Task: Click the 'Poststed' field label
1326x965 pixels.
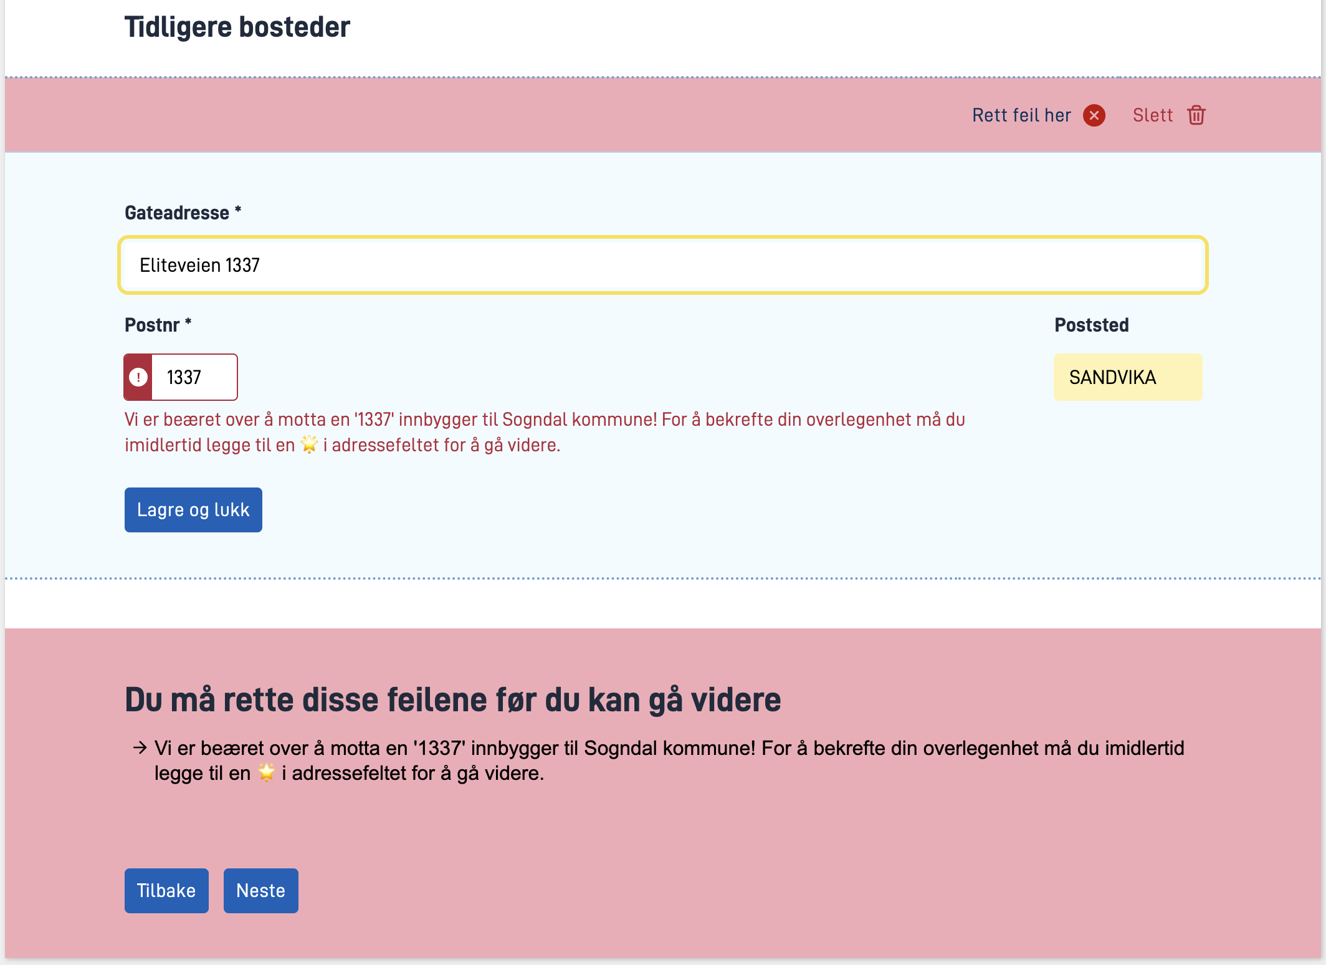Action: pos(1091,325)
